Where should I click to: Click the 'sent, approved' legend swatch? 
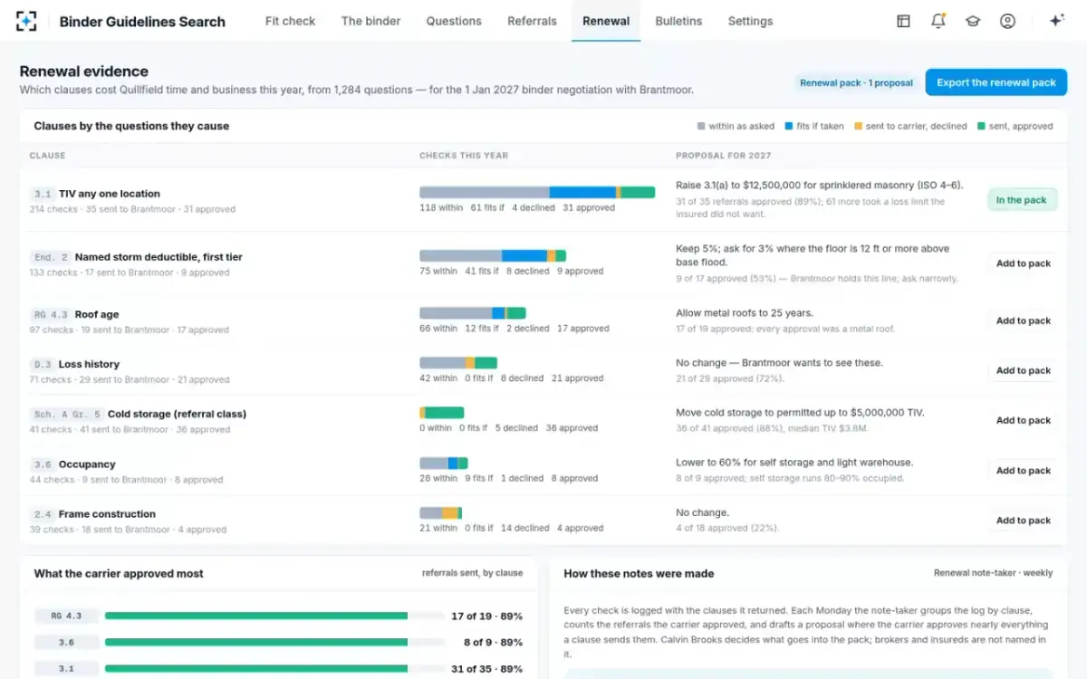tap(981, 127)
